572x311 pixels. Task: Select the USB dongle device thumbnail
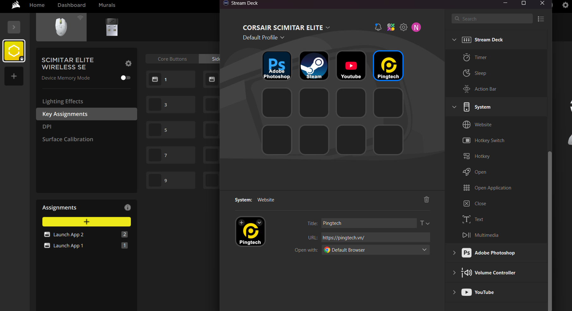click(x=112, y=27)
